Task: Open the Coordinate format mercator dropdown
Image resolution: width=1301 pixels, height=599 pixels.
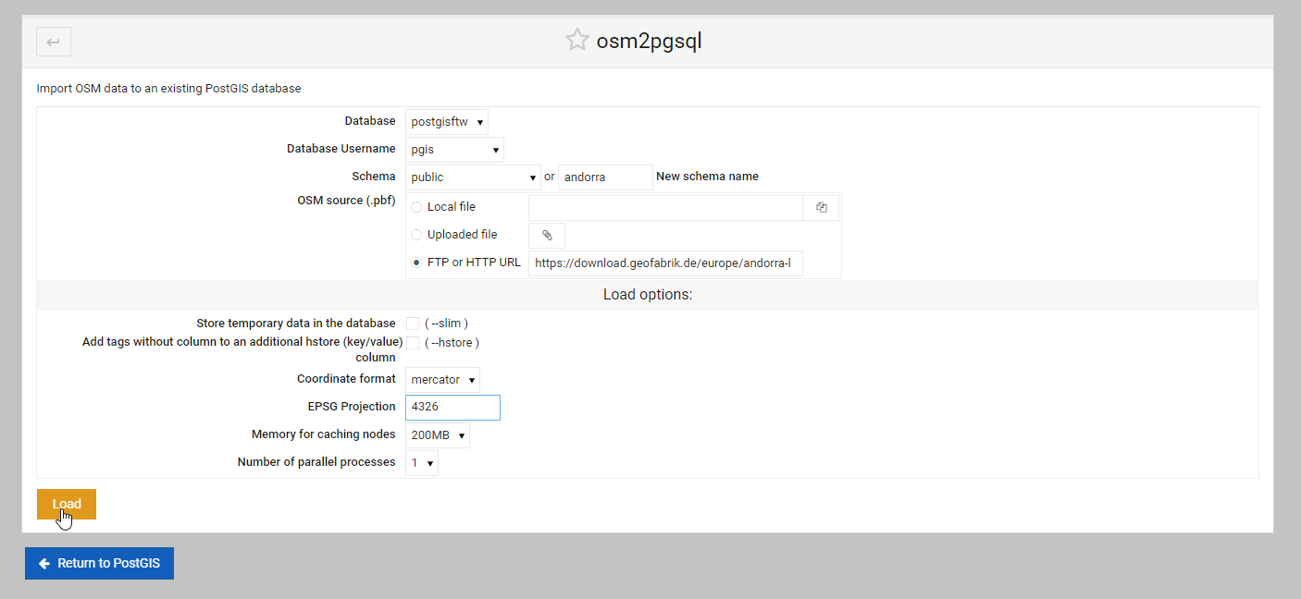Action: 442,380
